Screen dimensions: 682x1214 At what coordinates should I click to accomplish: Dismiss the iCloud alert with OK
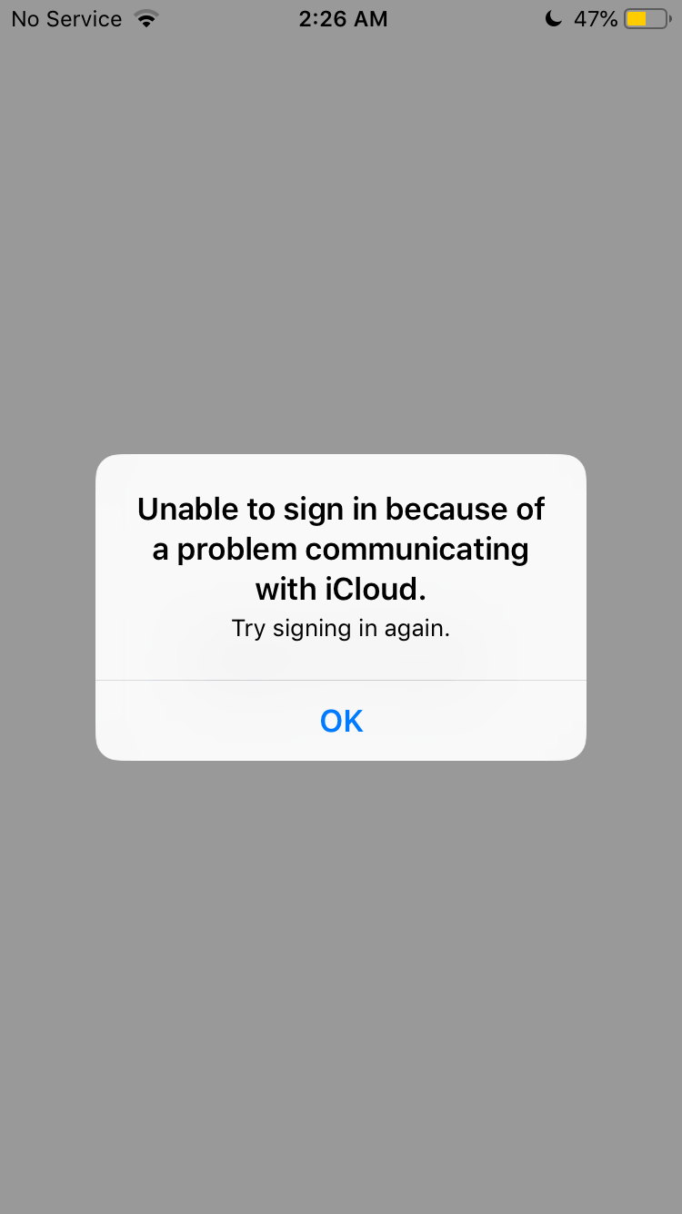[341, 721]
